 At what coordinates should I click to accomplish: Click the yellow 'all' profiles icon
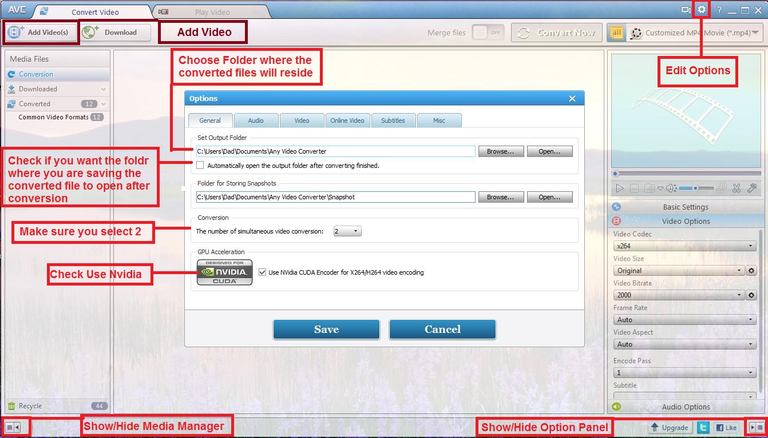616,33
